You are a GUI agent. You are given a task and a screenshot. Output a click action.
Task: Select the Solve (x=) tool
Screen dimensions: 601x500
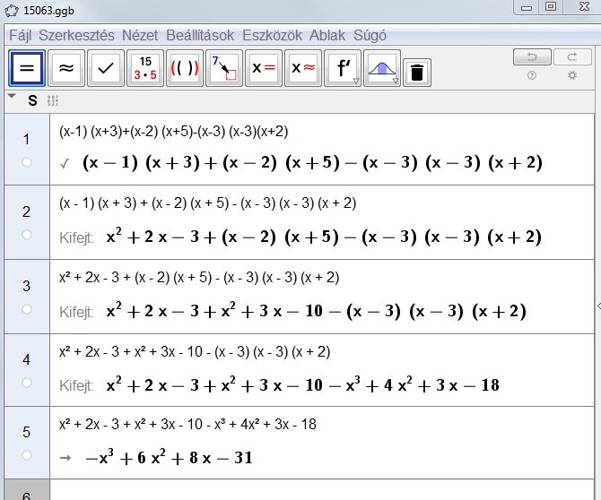tap(264, 68)
